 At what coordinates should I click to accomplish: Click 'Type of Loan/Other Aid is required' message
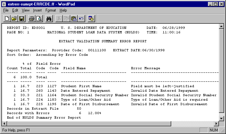169,100
